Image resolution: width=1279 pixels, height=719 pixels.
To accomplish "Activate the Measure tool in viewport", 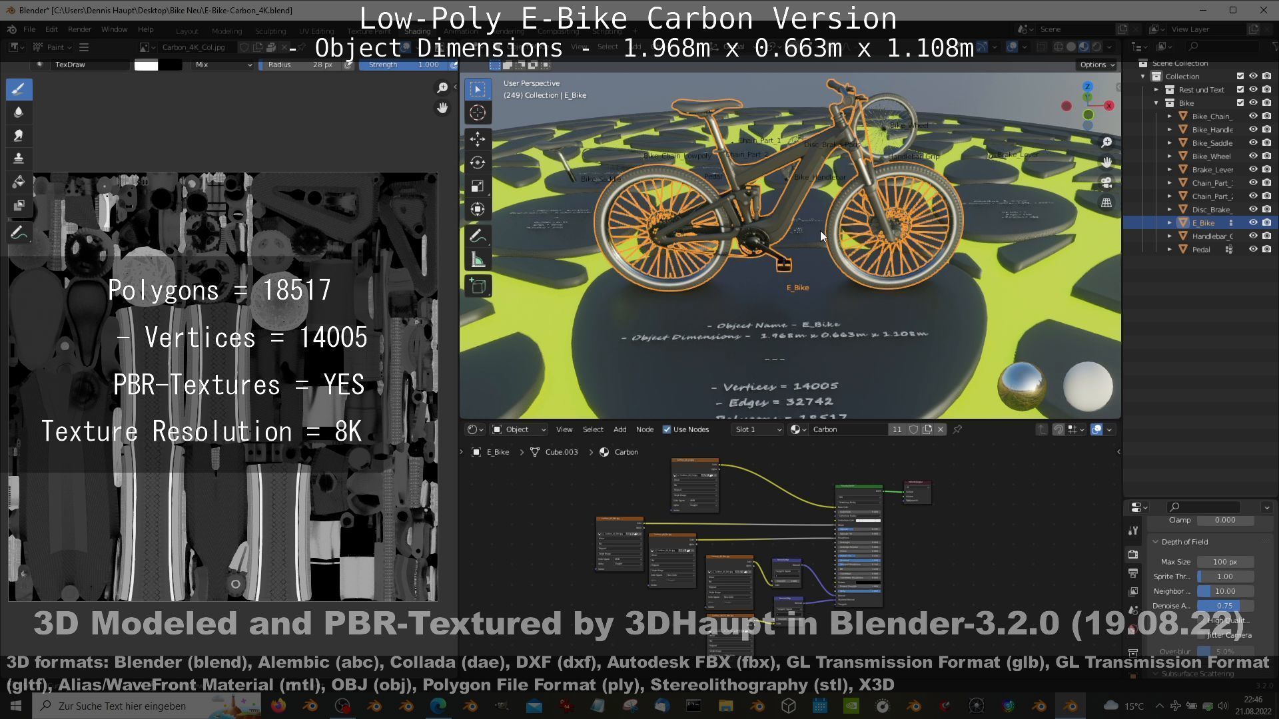I will pos(478,260).
